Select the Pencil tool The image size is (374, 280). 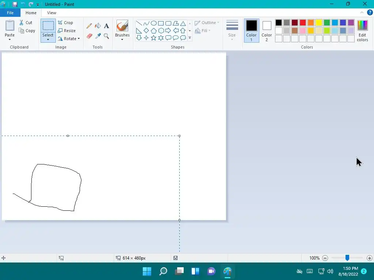pyautogui.click(x=89, y=26)
